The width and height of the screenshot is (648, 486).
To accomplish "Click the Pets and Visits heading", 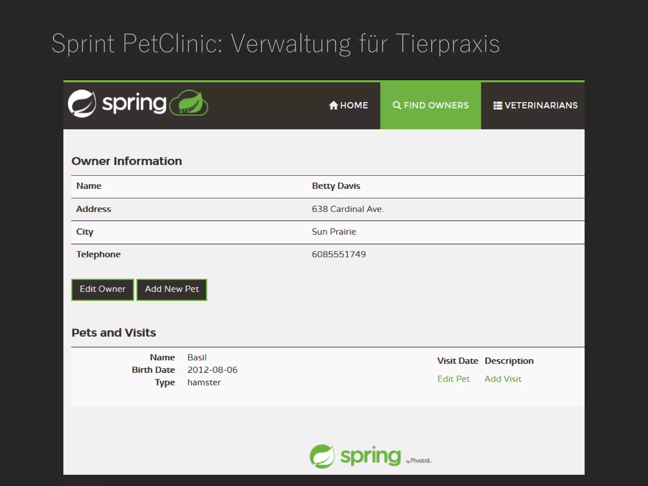I will [x=114, y=333].
